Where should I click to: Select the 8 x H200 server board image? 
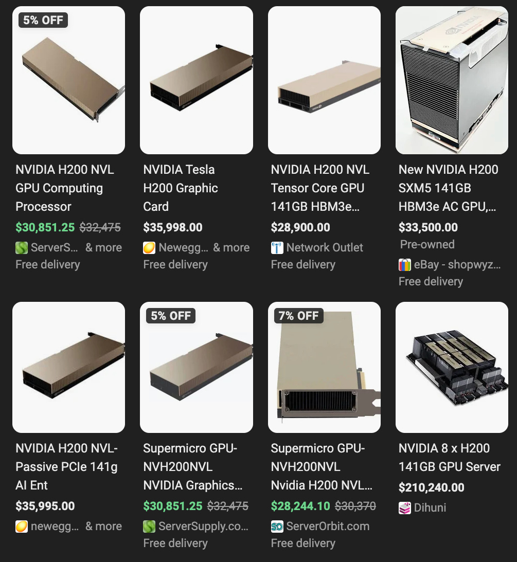(x=452, y=367)
